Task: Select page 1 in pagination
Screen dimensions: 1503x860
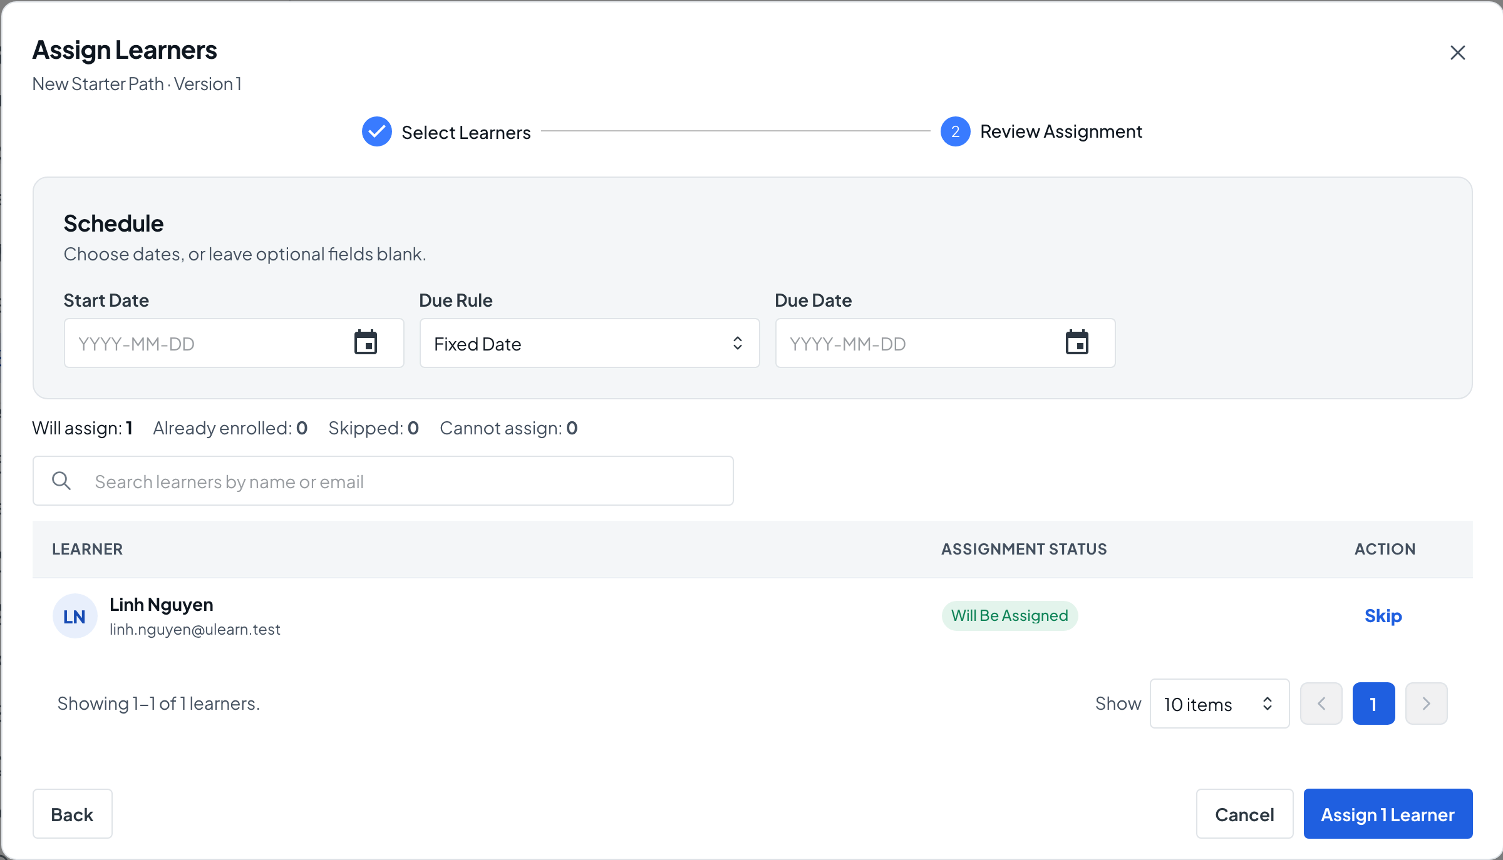Action: 1374,704
